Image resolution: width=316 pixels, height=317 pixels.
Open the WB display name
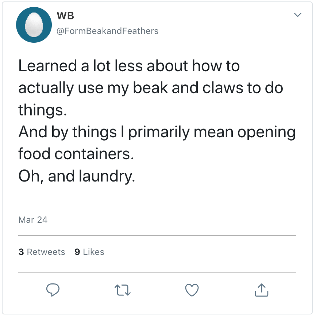pyautogui.click(x=66, y=16)
